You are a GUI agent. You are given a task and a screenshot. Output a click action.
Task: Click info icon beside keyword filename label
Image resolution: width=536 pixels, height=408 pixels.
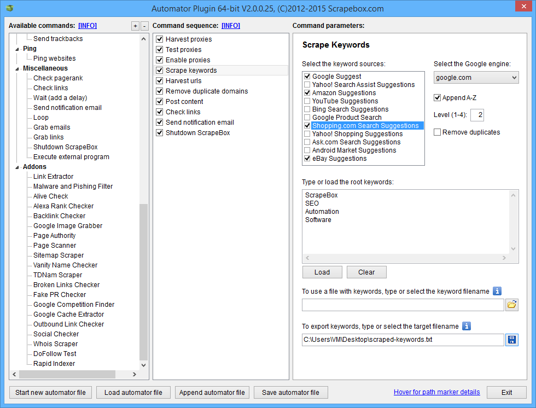[x=497, y=292]
